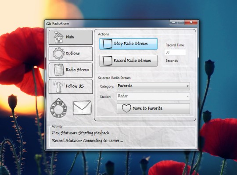The width and height of the screenshot is (237, 175).
Task: Click the RadioKlone title bar app icon
Action: (49, 23)
